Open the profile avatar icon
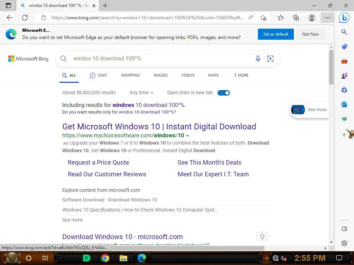The height and width of the screenshot is (265, 354). point(312,18)
